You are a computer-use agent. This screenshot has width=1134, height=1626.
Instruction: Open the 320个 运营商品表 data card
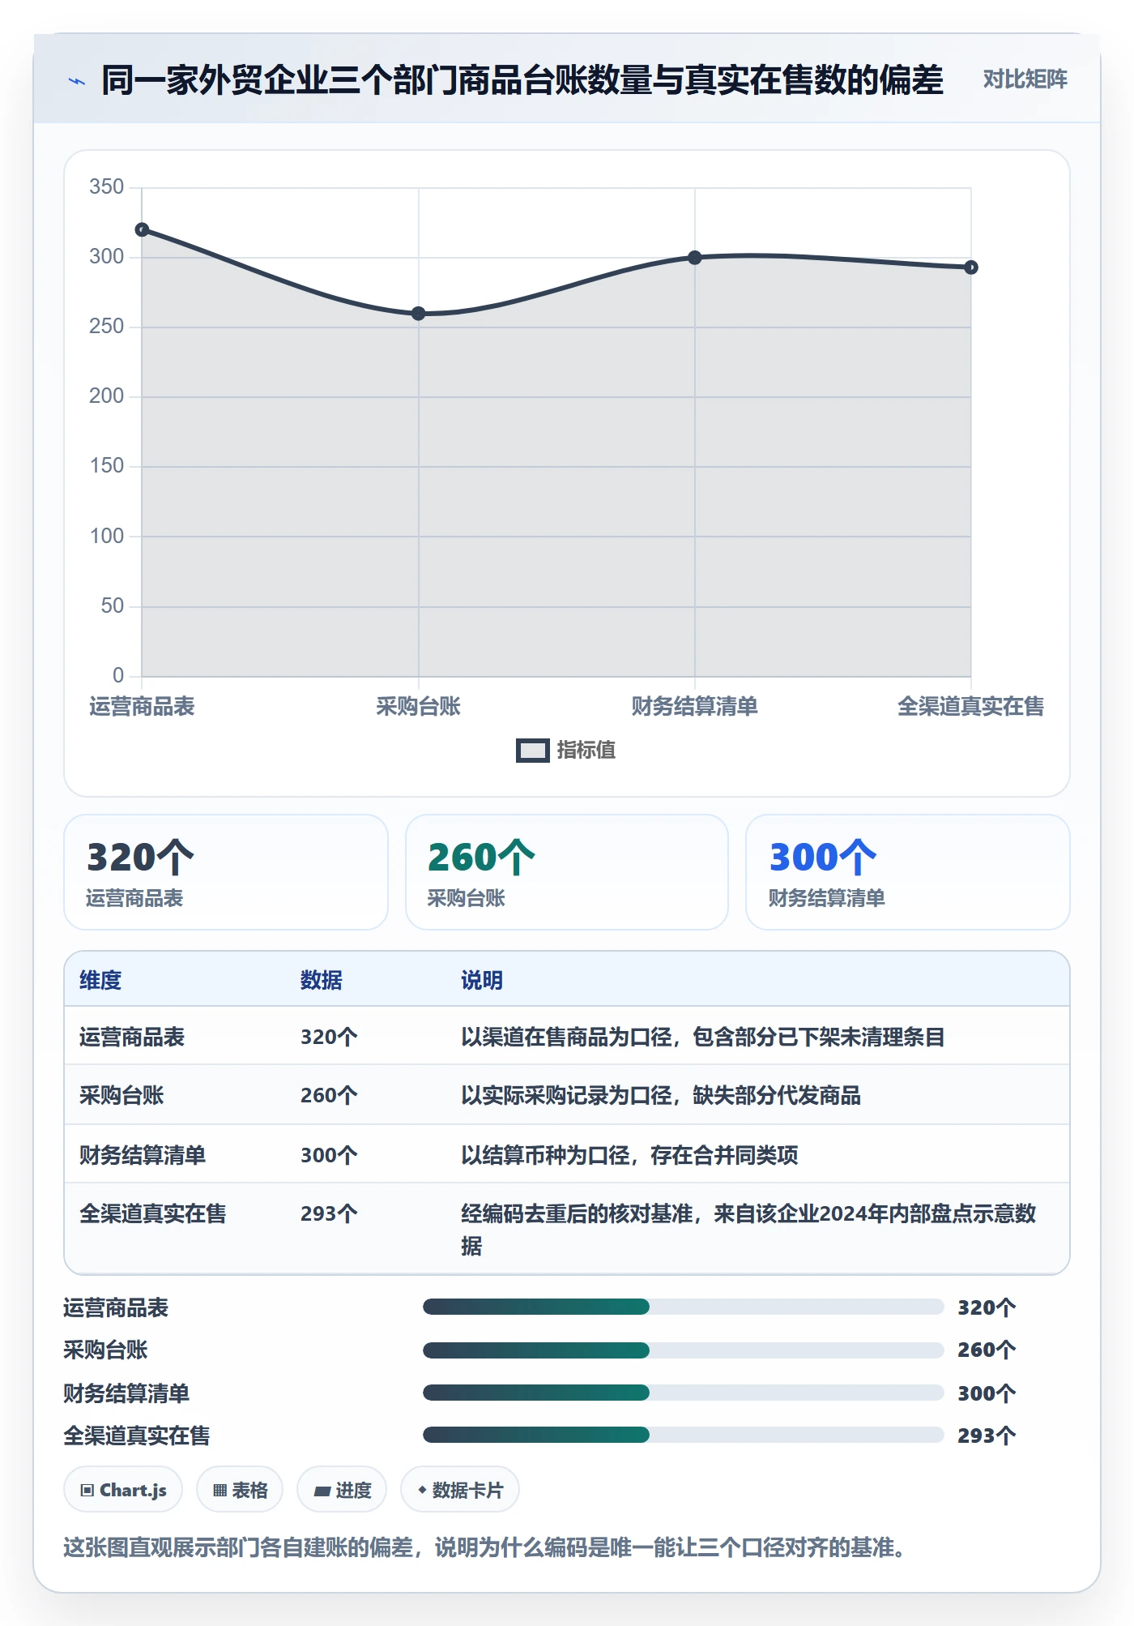226,872
